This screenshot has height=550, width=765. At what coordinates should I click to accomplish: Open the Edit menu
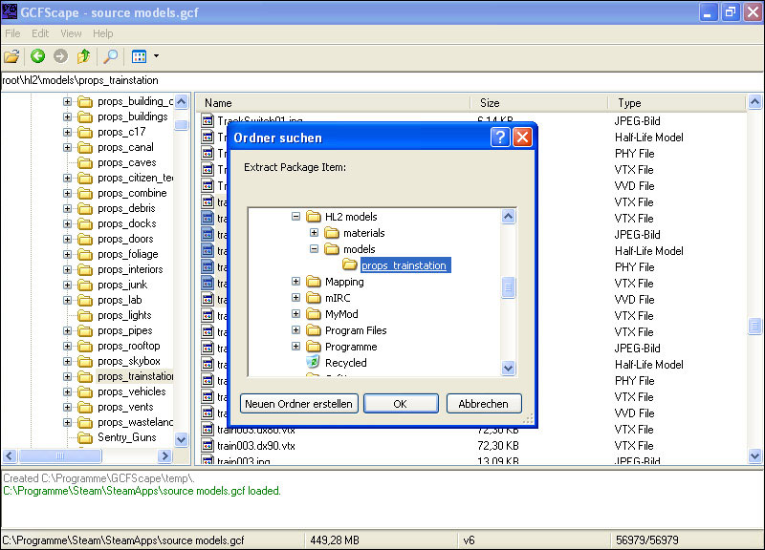[40, 33]
